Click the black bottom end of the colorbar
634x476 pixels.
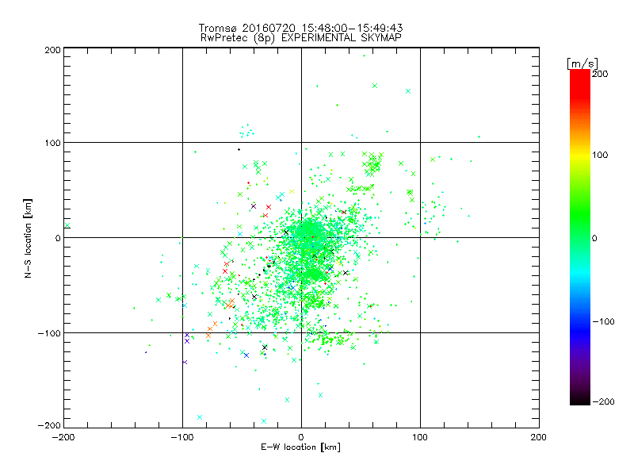580,399
